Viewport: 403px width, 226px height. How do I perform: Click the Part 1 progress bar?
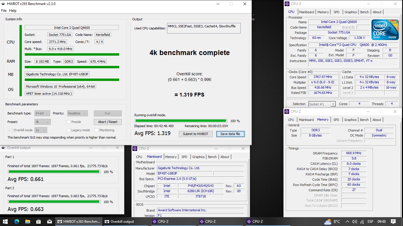54,172
